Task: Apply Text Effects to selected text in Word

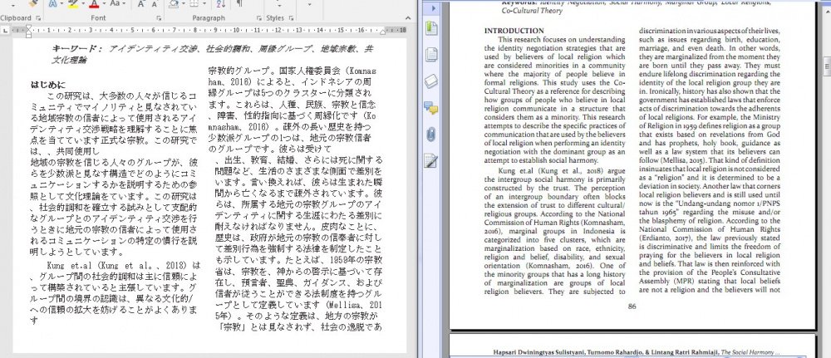Action: [x=52, y=3]
